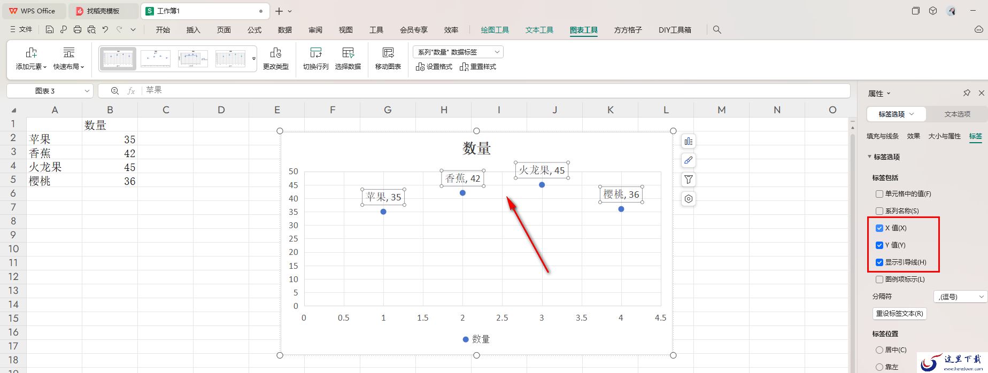Click the Change Chart Type (更改类型) icon
This screenshot has width=988, height=373.
[x=276, y=52]
